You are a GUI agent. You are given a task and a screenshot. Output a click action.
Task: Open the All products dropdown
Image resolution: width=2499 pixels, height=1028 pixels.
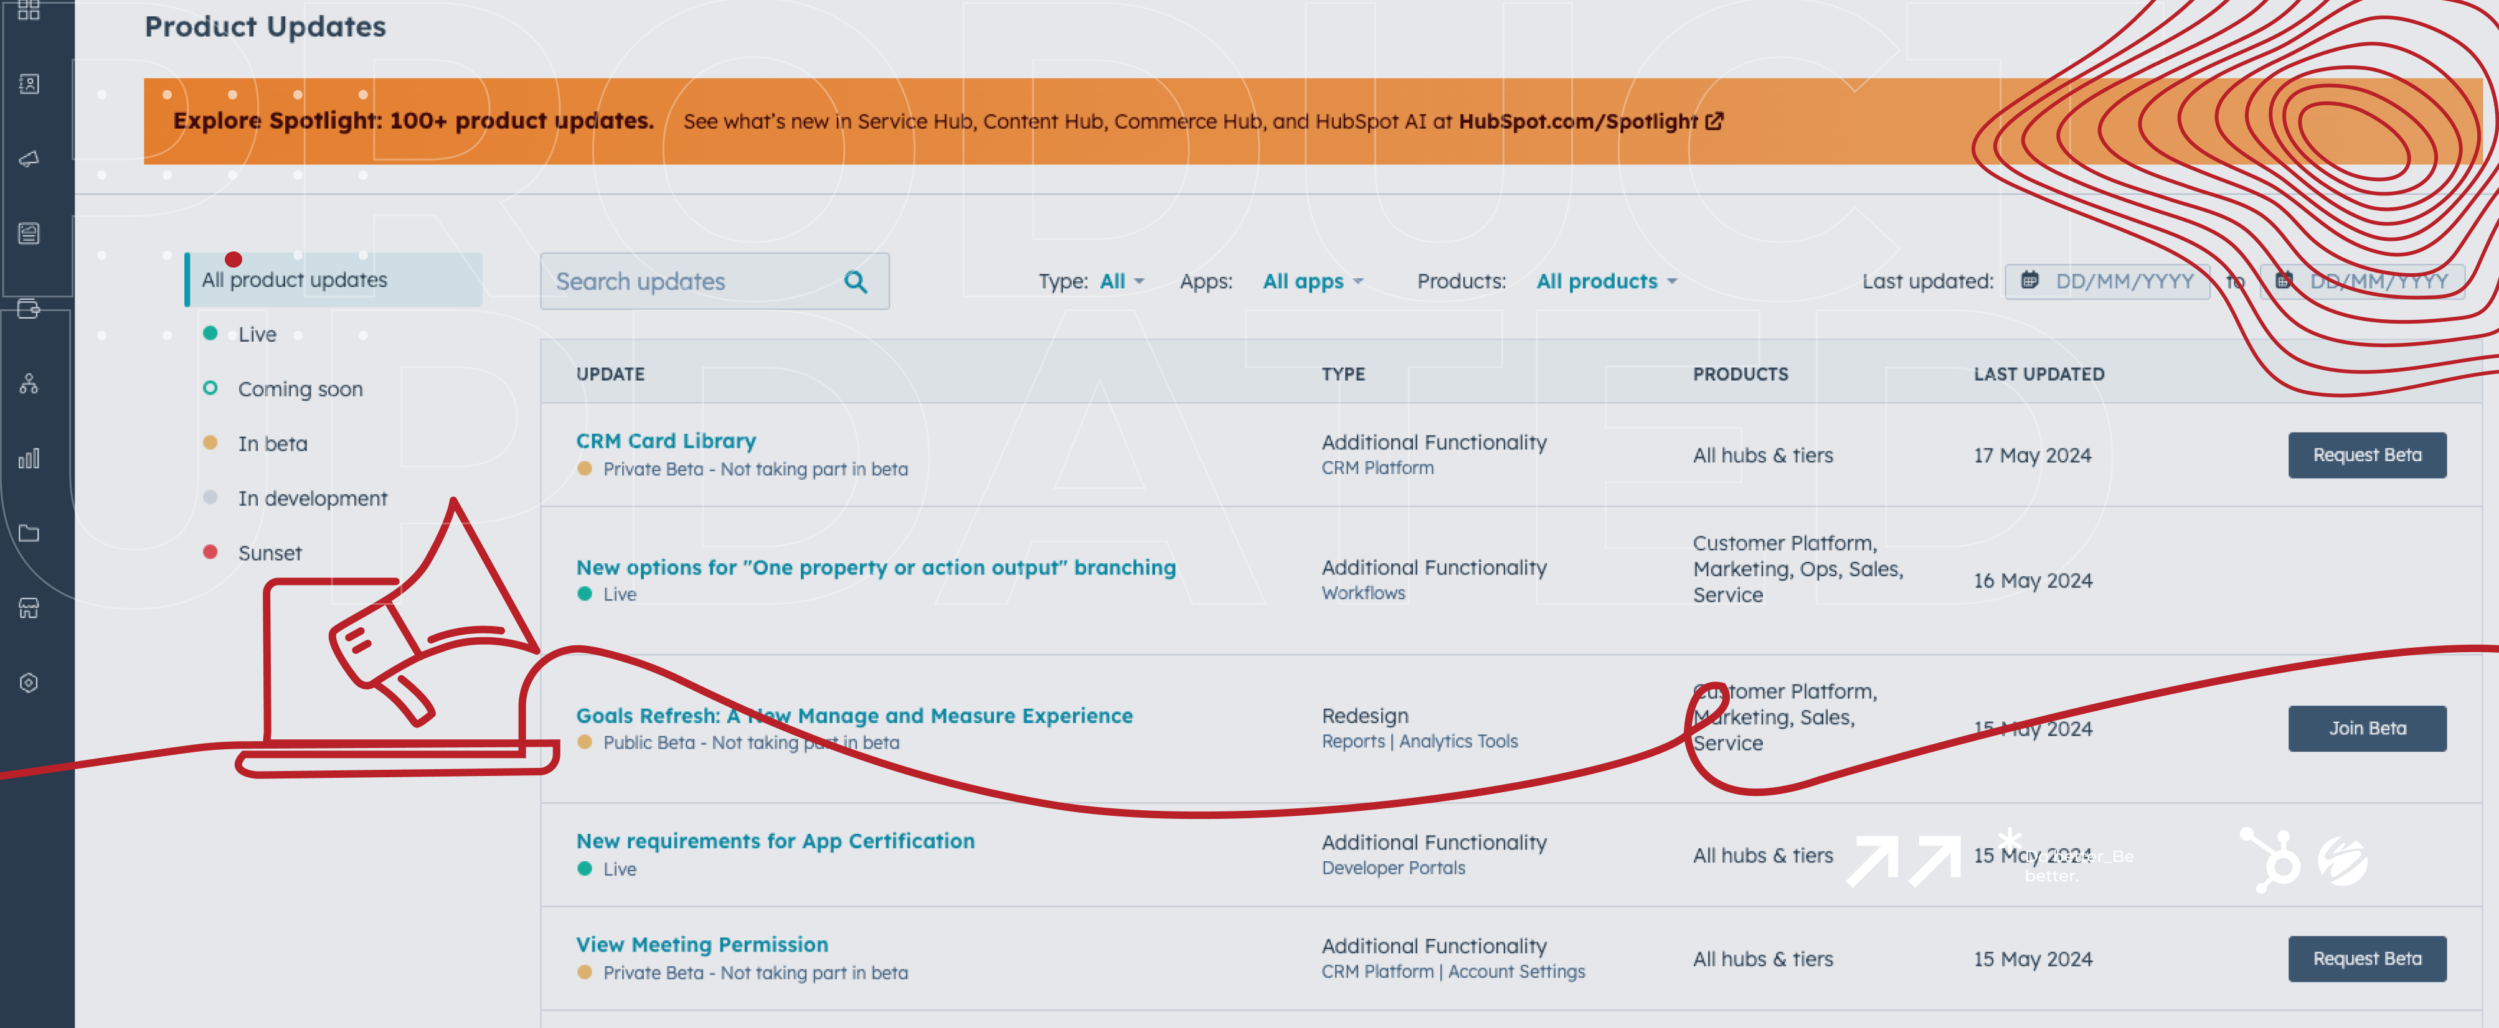click(1605, 281)
